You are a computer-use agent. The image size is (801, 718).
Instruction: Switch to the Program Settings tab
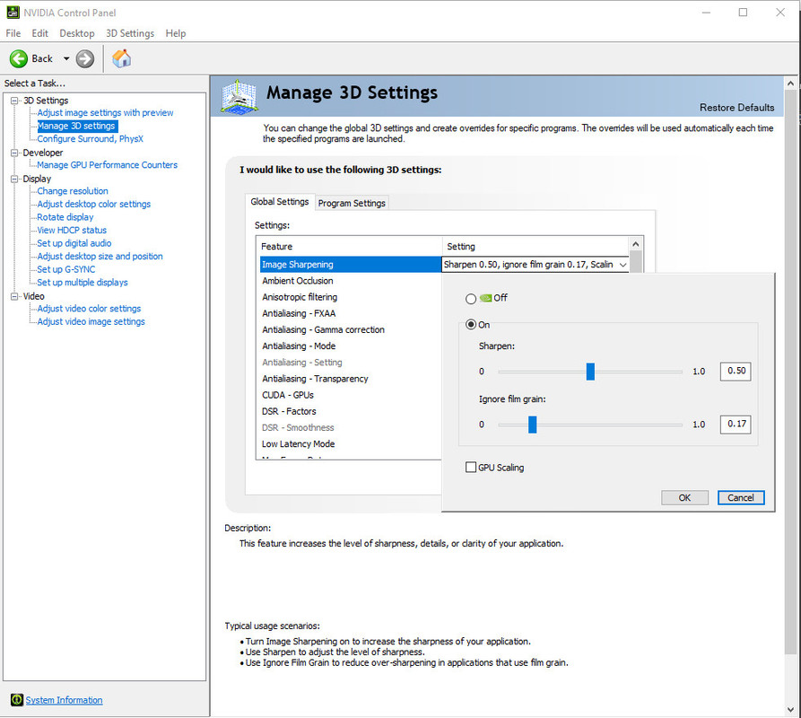pos(352,203)
